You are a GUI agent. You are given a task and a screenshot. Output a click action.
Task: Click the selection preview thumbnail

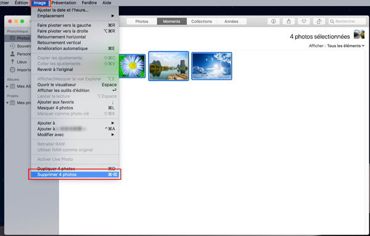pos(359,35)
